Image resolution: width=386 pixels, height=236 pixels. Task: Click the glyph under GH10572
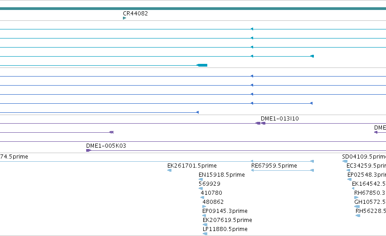click(x=357, y=207)
